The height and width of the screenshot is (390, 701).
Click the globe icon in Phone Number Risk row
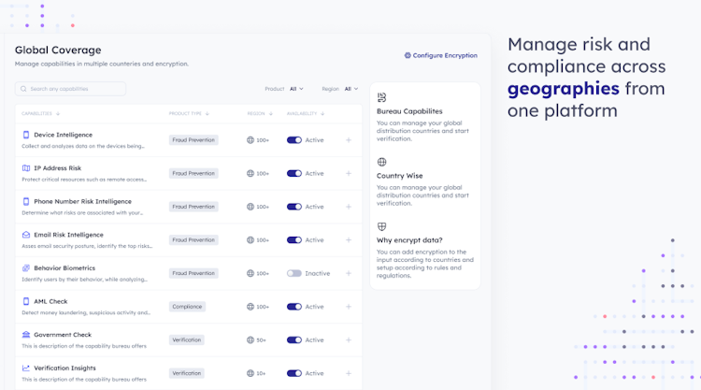point(250,207)
